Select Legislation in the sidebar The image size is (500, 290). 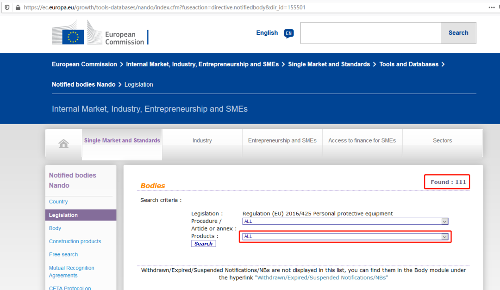tap(81, 215)
